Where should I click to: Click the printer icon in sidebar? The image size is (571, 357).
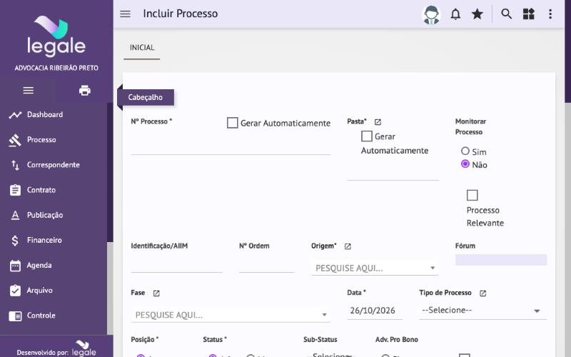point(84,91)
